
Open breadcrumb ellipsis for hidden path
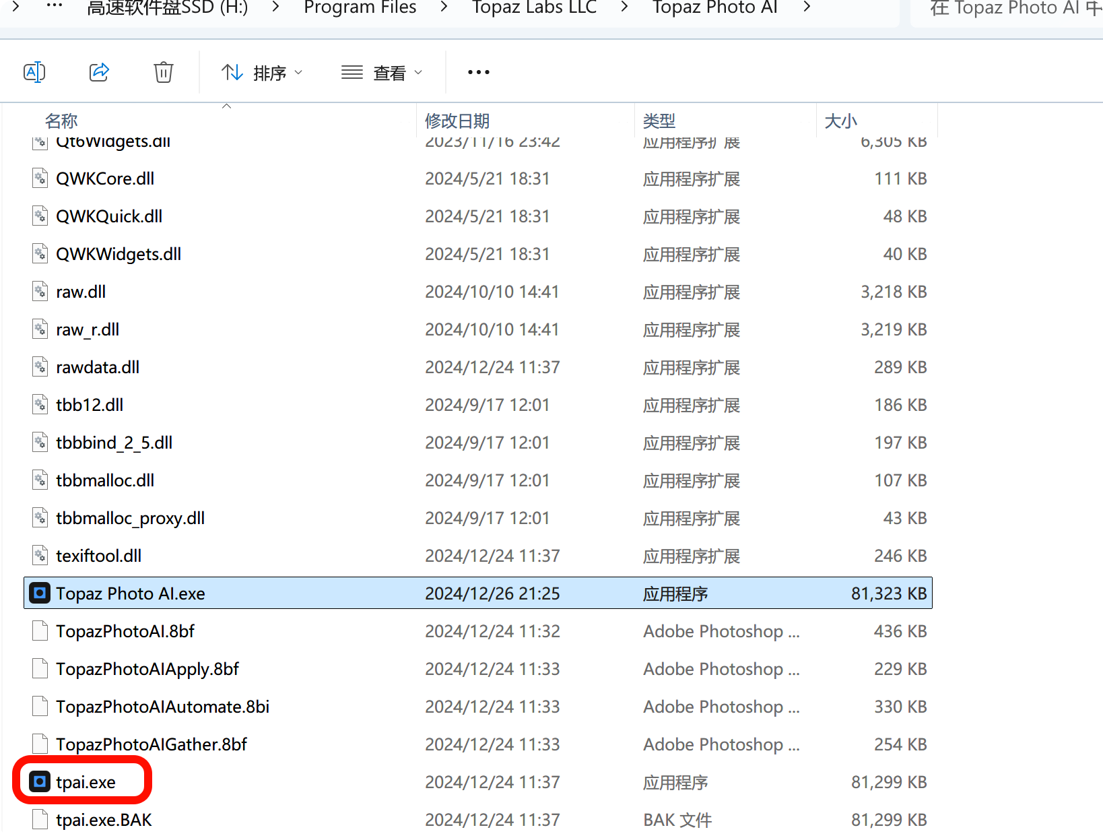[x=55, y=6]
